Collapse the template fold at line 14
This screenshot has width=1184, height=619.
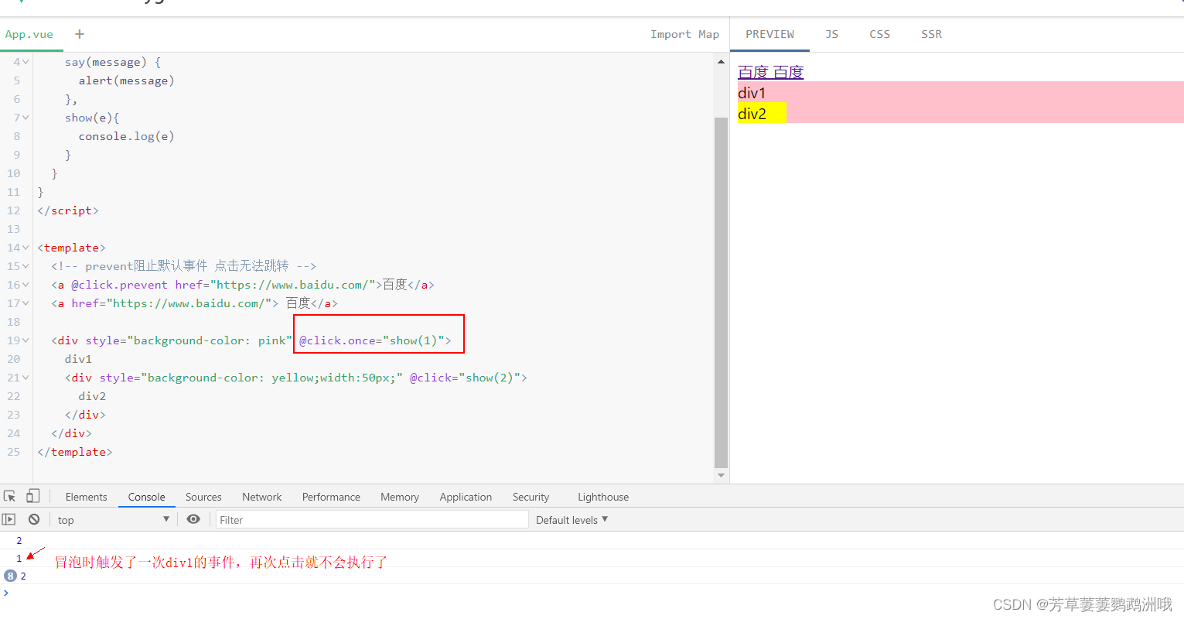pyautogui.click(x=26, y=248)
